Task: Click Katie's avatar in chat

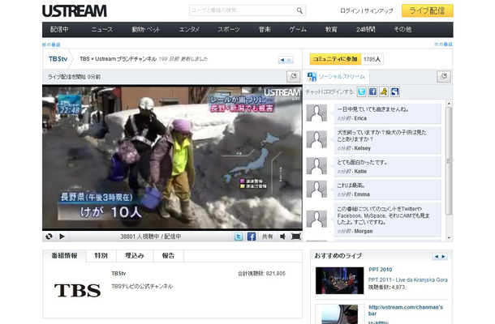Action: [x=316, y=166]
